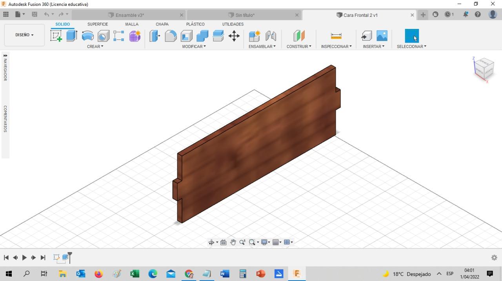Viewport: 502px width, 281px height.
Task: Close the Cara Frontal 2 v1 tab
Action: (412, 15)
